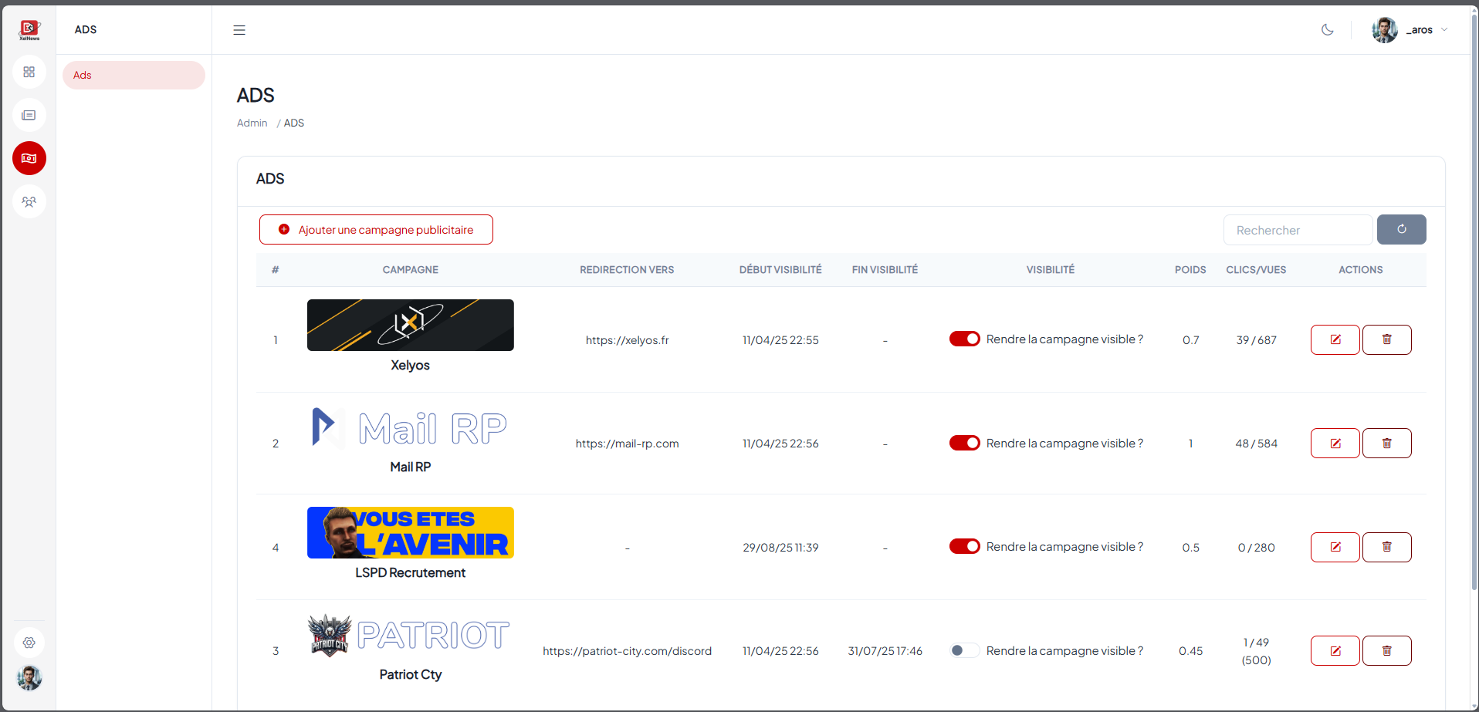The width and height of the screenshot is (1479, 712).
Task: Disable visibility toggle for Xelyos campaign
Action: tap(964, 339)
